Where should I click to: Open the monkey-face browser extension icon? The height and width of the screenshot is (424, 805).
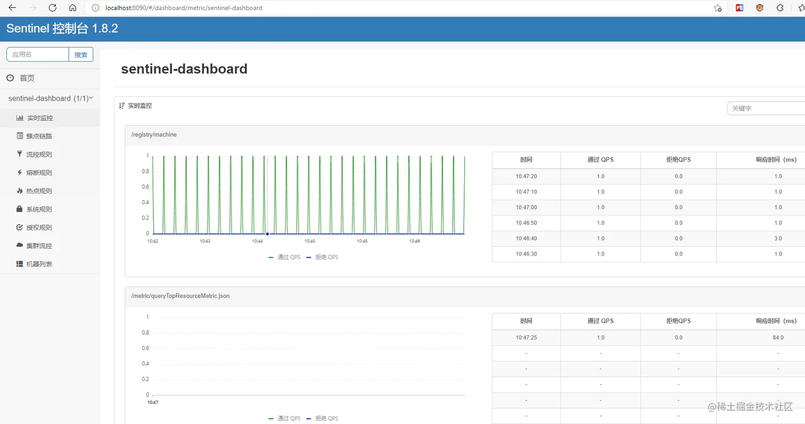[760, 8]
